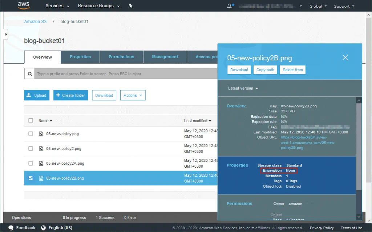This screenshot has height=232, width=372.
Task: Click the file icon for 05-new-policy.png
Action: point(41,134)
